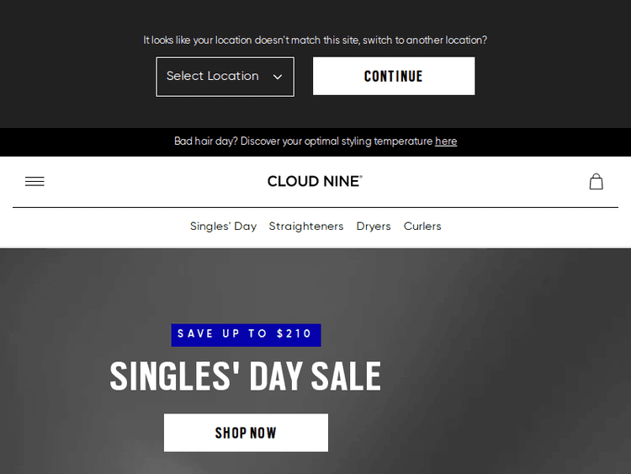The height and width of the screenshot is (474, 631).
Task: Open the shopping bag
Action: 596,181
